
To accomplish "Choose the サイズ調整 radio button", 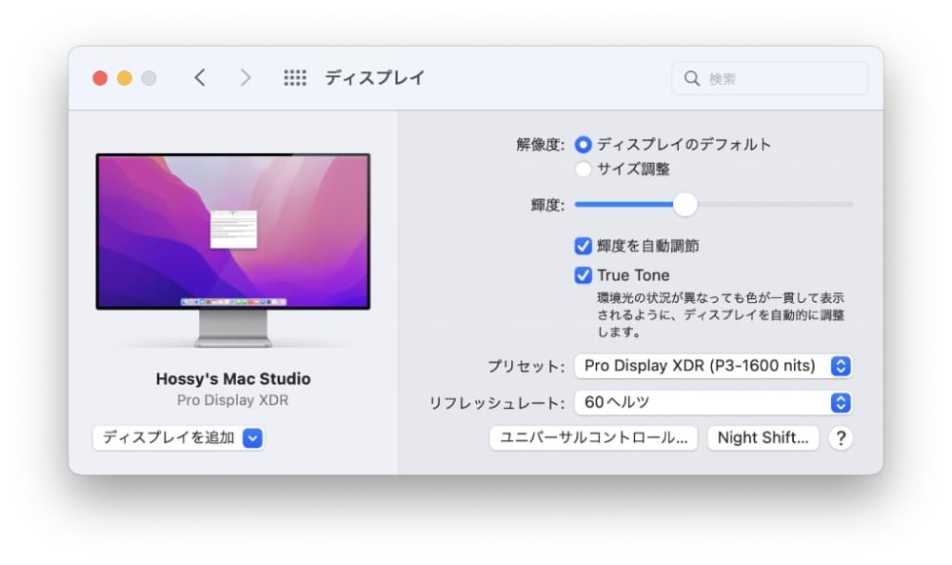I will click(x=584, y=170).
